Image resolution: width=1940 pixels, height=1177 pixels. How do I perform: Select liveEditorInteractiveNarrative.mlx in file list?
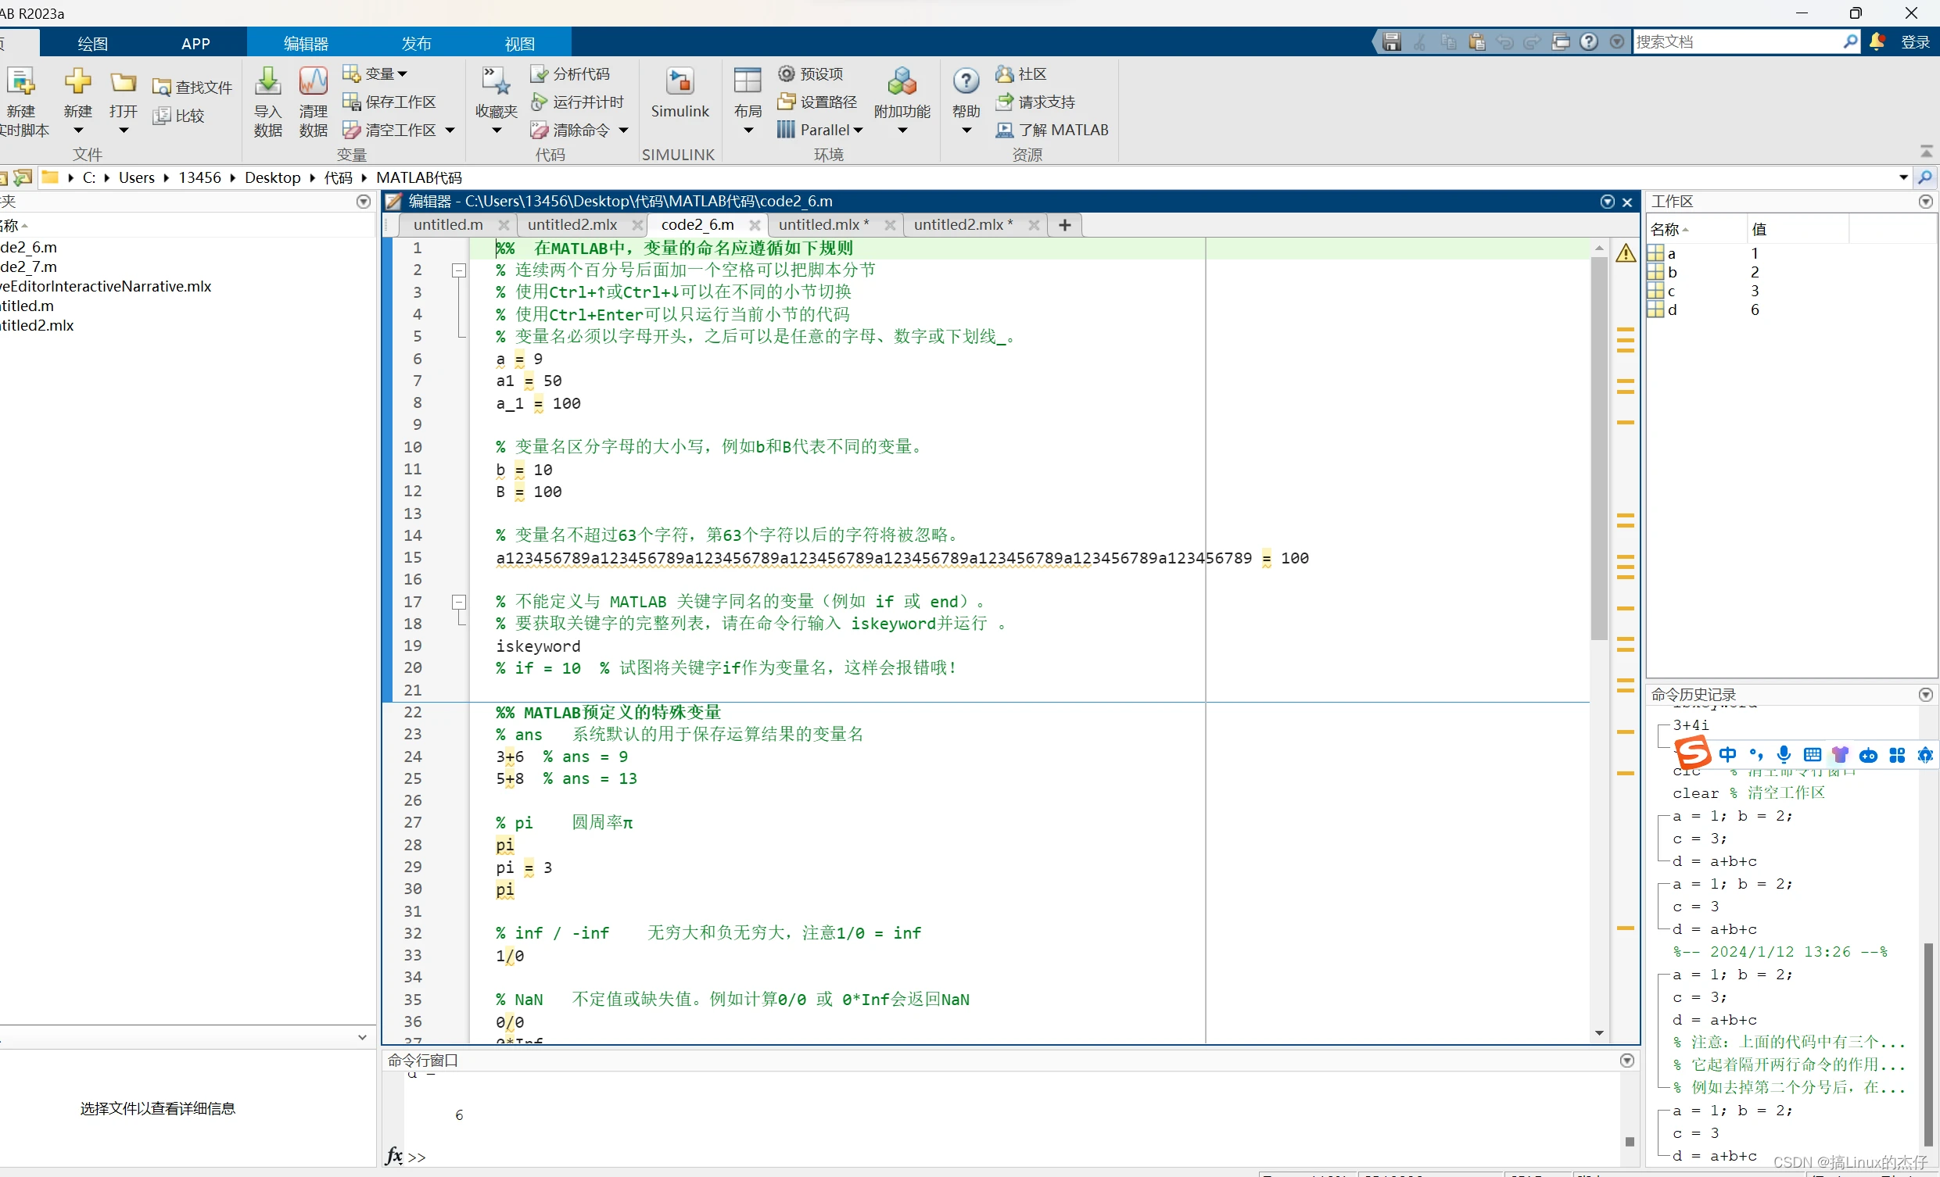point(106,286)
